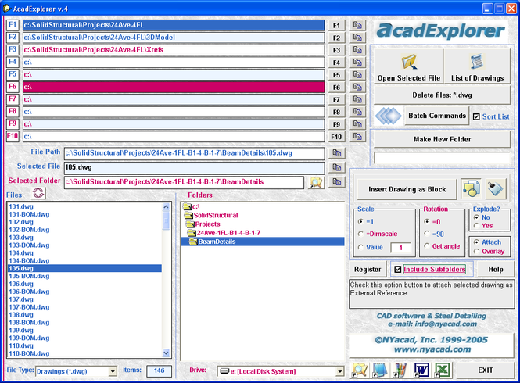Click the Scale Value input box

point(400,248)
